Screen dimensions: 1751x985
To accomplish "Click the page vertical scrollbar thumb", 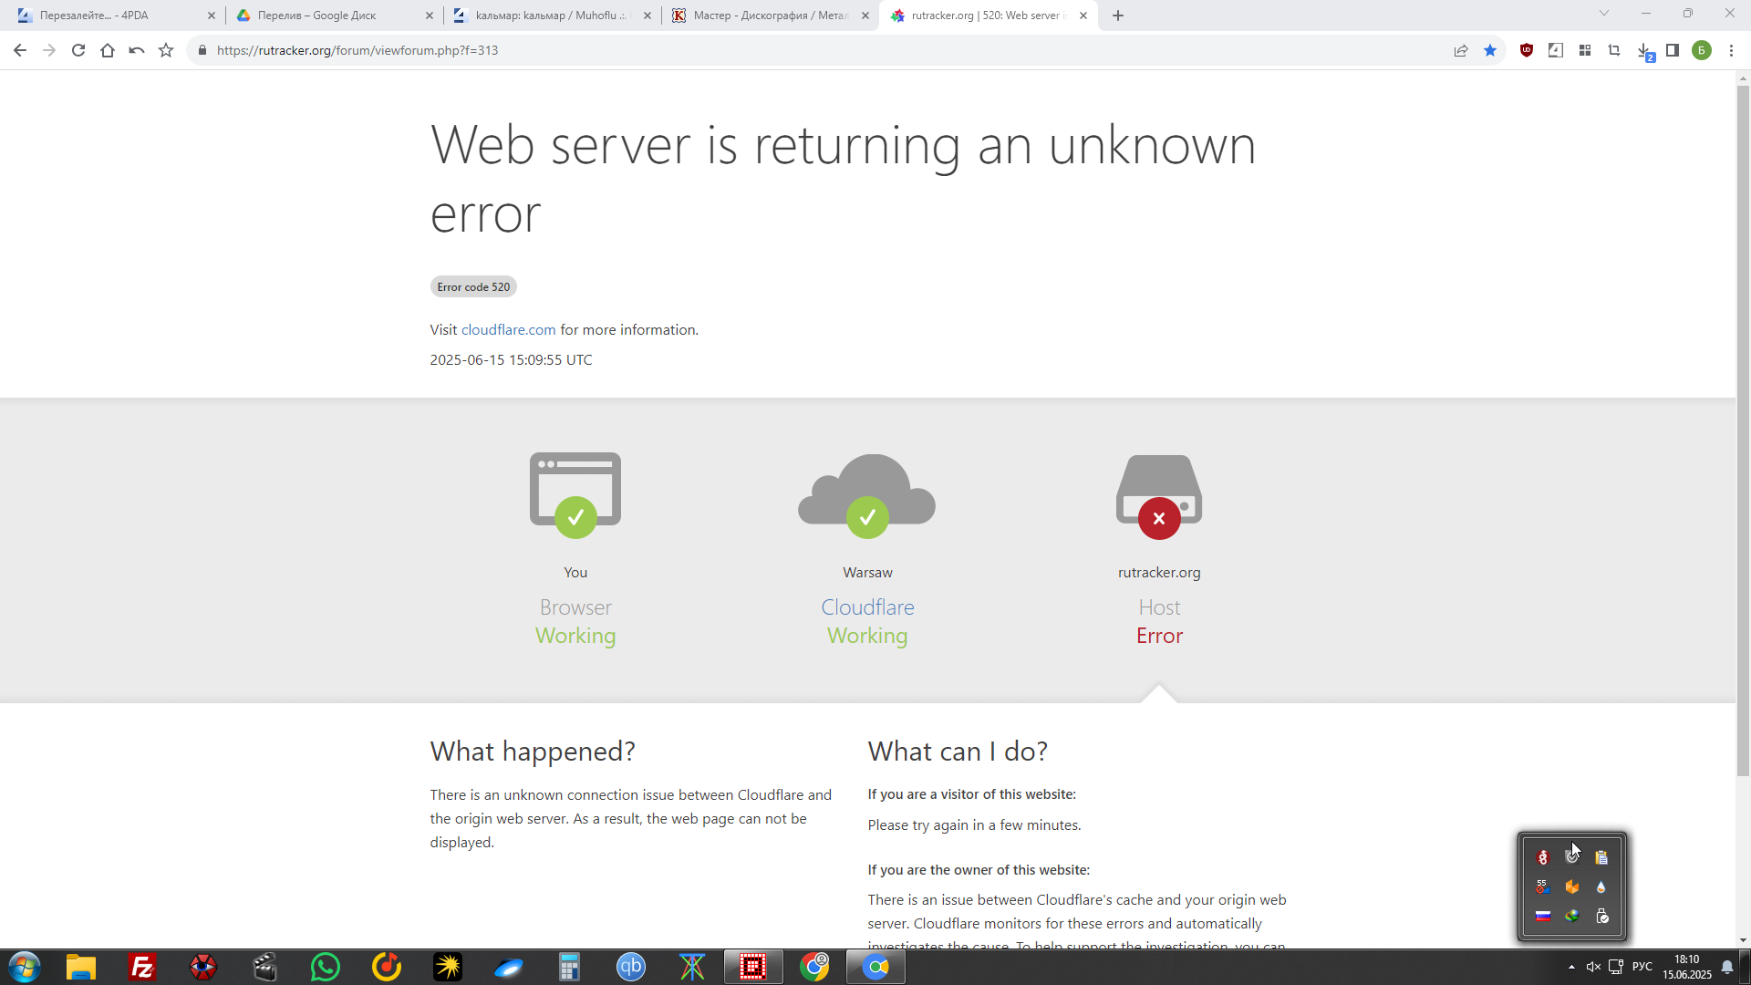I will 1743,429.
